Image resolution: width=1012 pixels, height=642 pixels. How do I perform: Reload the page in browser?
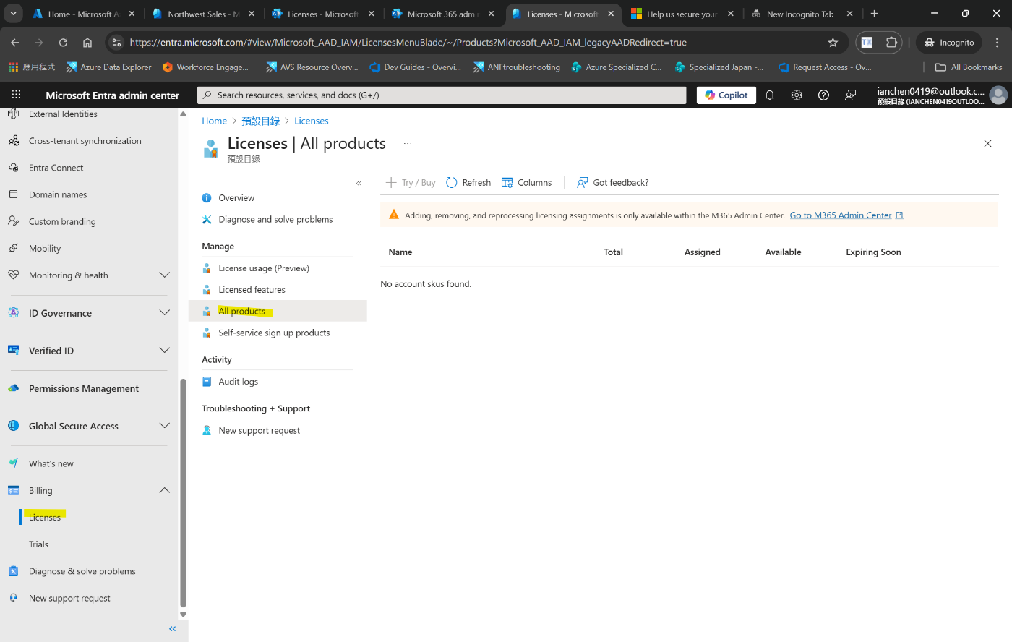coord(63,43)
